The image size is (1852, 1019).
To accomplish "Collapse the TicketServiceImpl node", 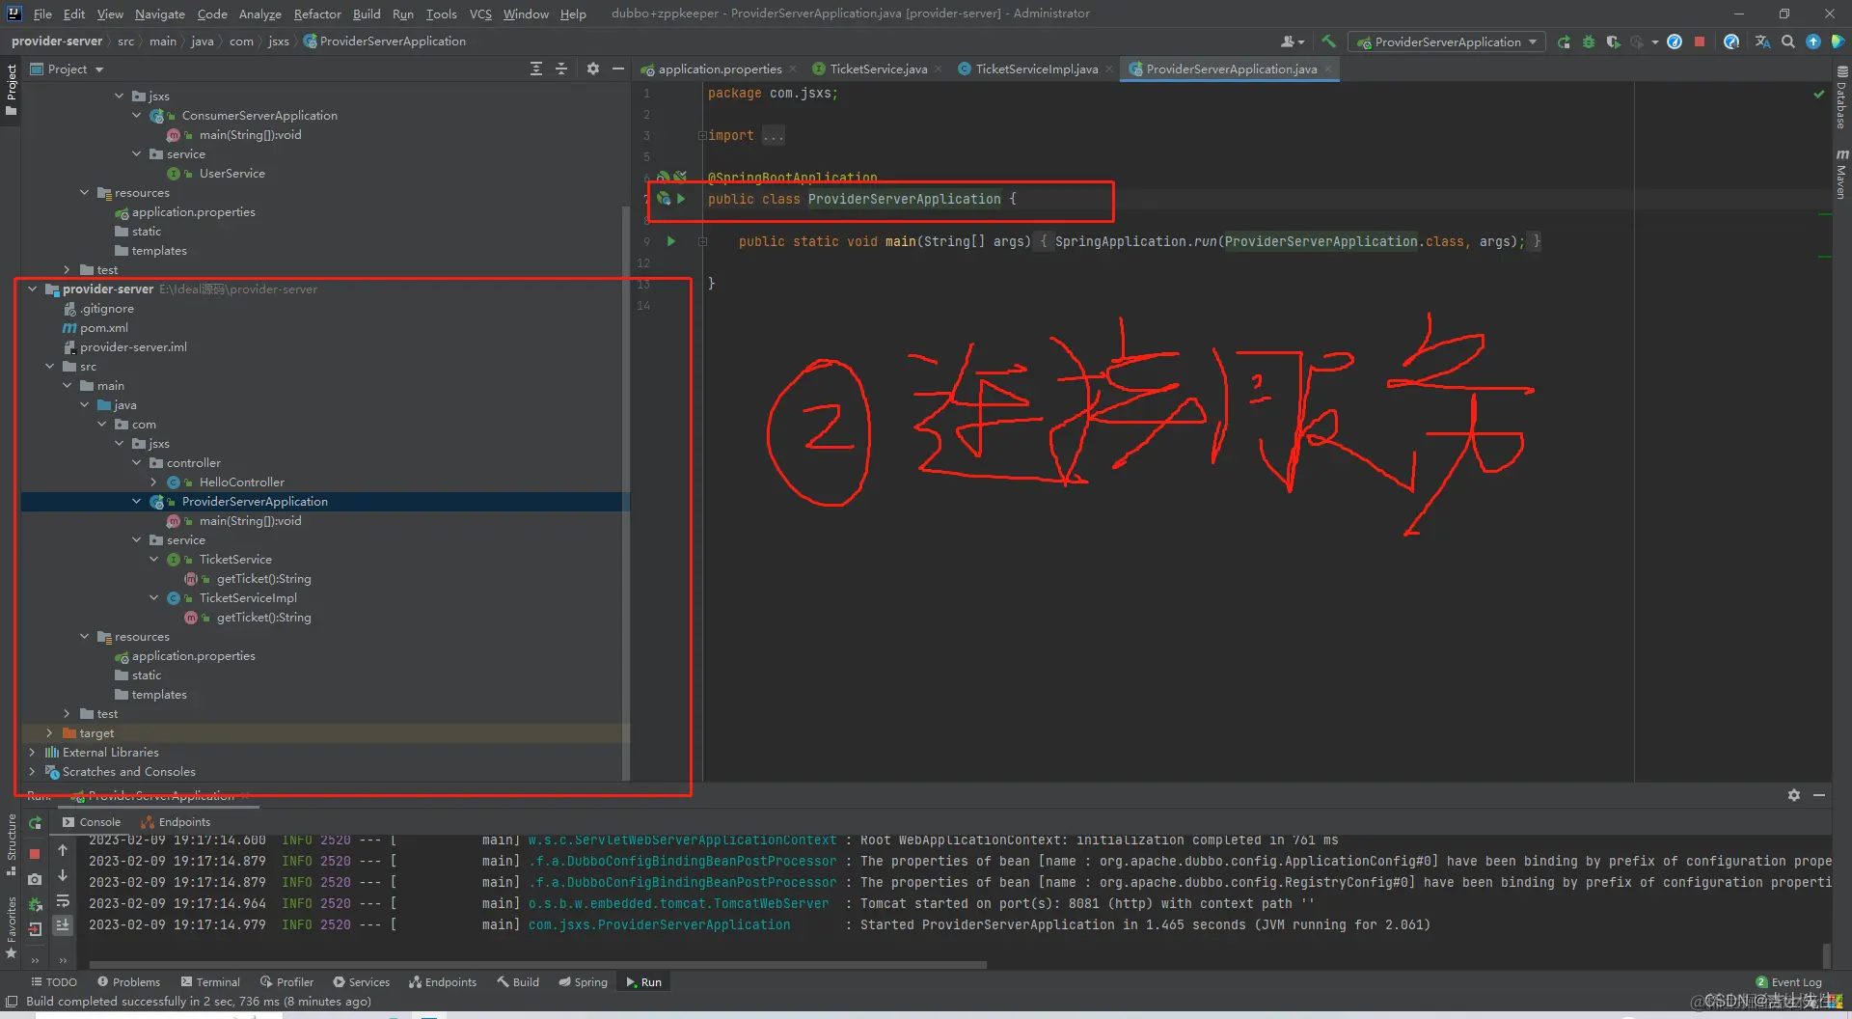I will click(153, 597).
